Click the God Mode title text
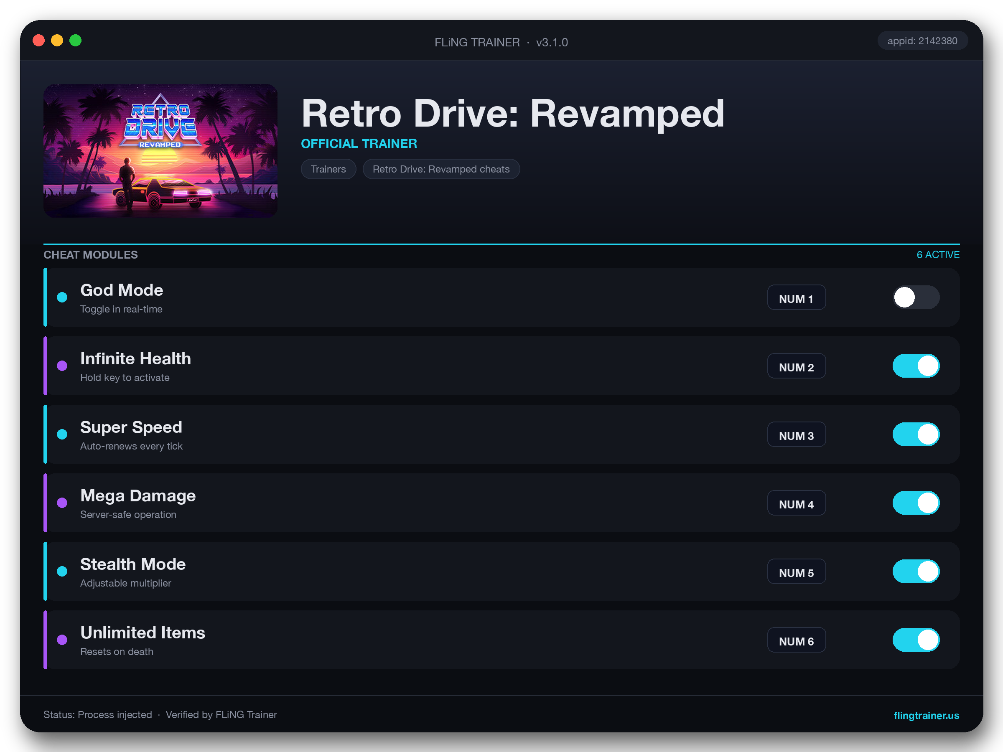Image resolution: width=1003 pixels, height=752 pixels. [122, 290]
